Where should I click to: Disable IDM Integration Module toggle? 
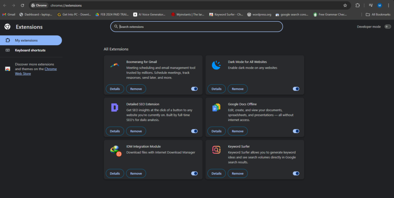[x=194, y=173]
